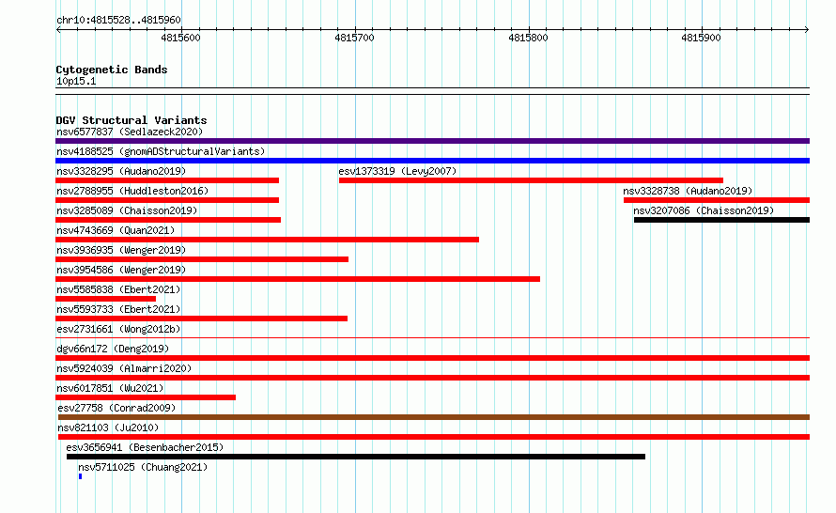Select the red nsv3285089 variant bar
Image resolution: width=836 pixels, height=513 pixels.
click(168, 220)
